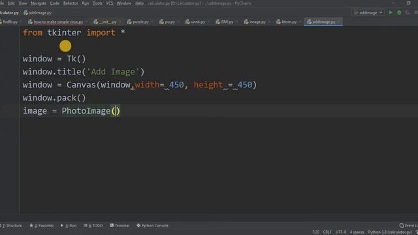Click the word tkinter in the import line
Image resolution: width=418 pixels, height=235 pixels.
click(x=64, y=33)
